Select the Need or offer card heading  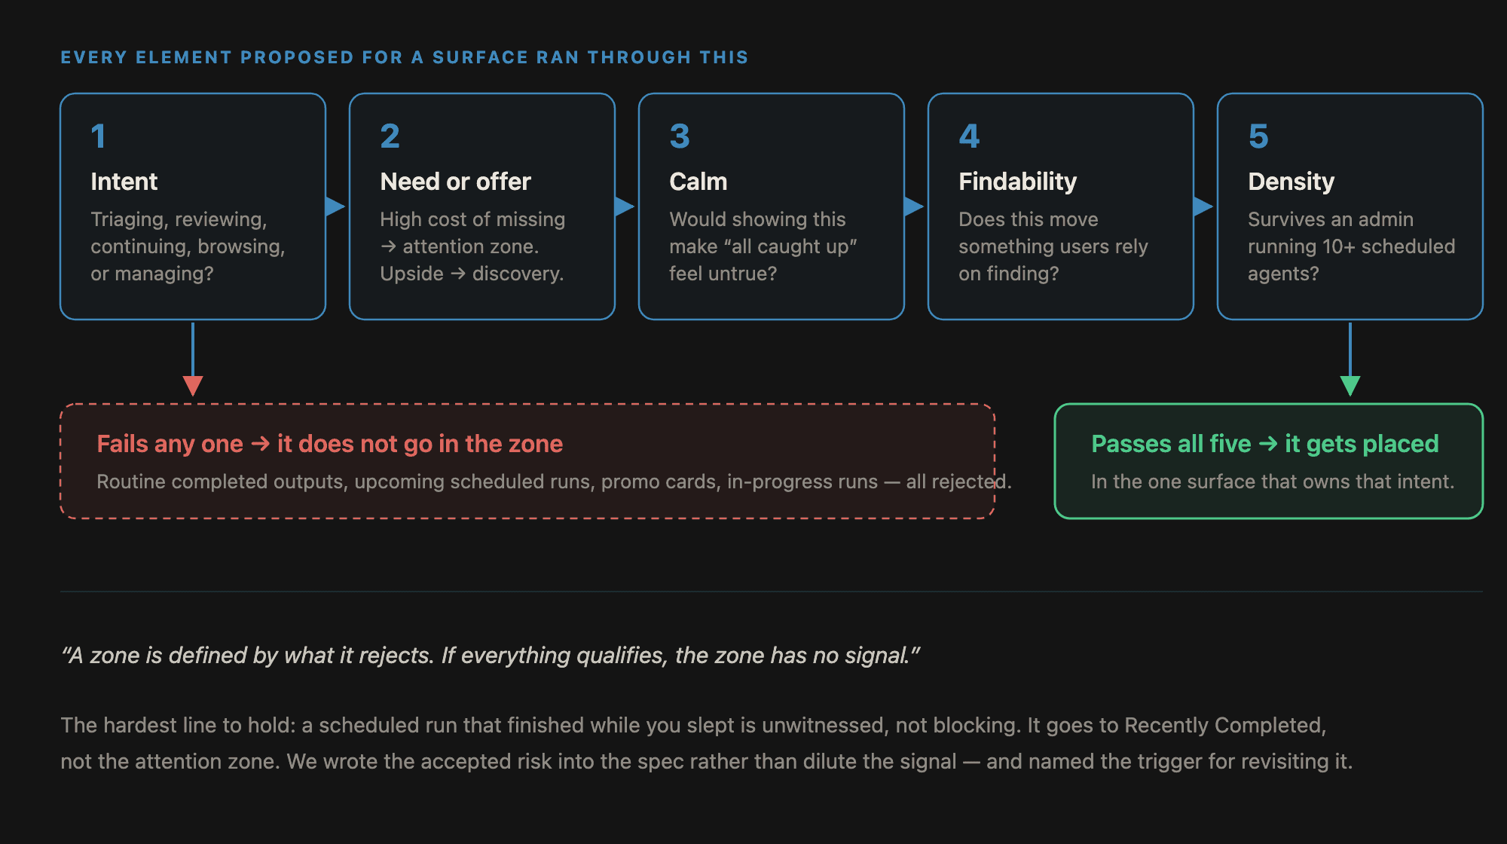[455, 182]
